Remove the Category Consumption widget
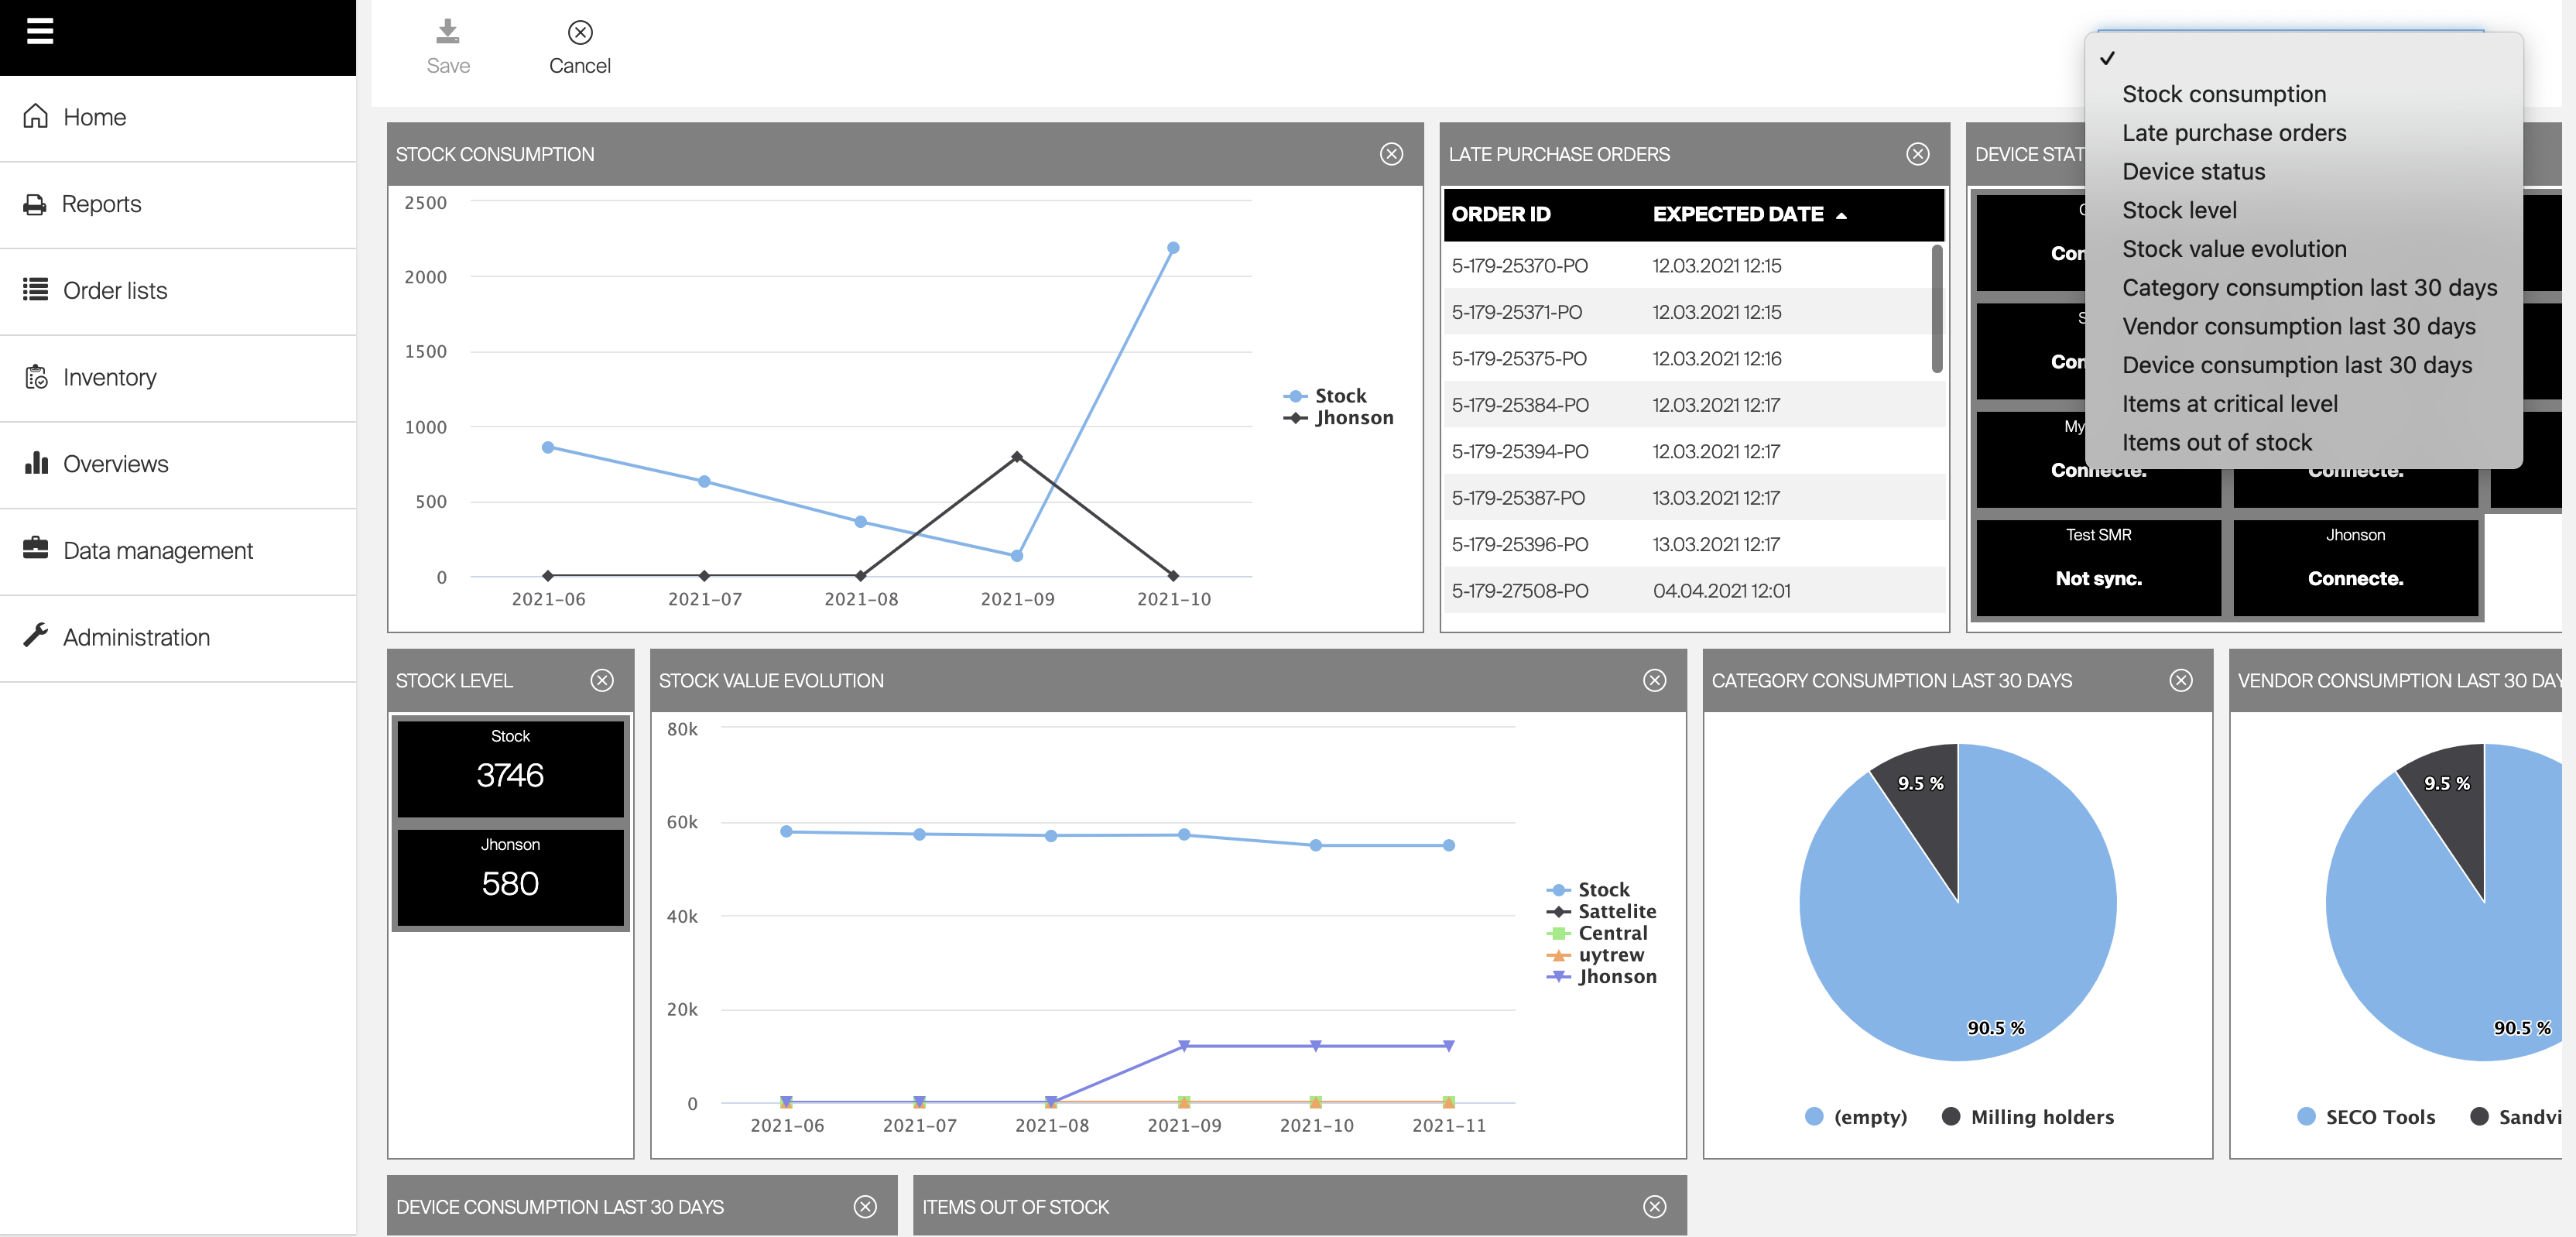 (x=2181, y=681)
